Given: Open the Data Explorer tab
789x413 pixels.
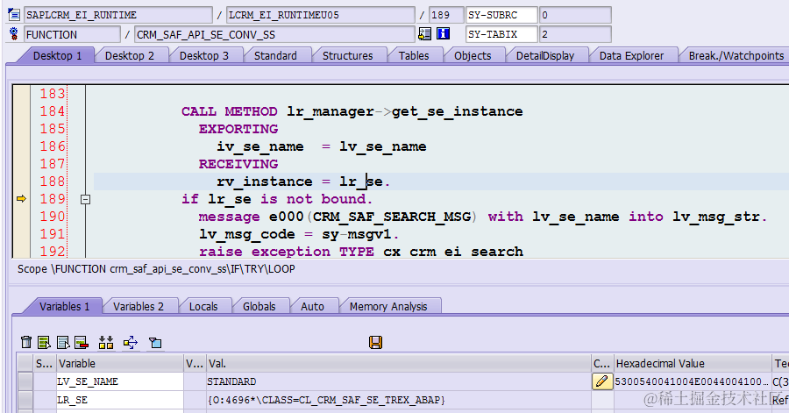Looking at the screenshot, I should click(631, 55).
